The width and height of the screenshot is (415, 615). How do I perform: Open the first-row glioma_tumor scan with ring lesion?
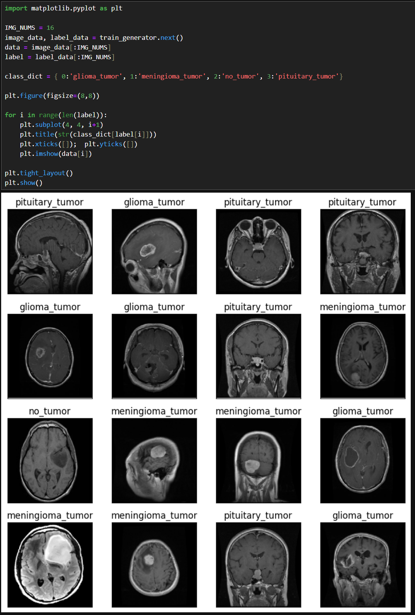click(x=154, y=252)
